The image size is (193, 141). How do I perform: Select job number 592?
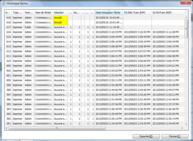[9, 119]
